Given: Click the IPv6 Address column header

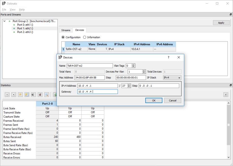Looking at the screenshot, I should (164, 44).
